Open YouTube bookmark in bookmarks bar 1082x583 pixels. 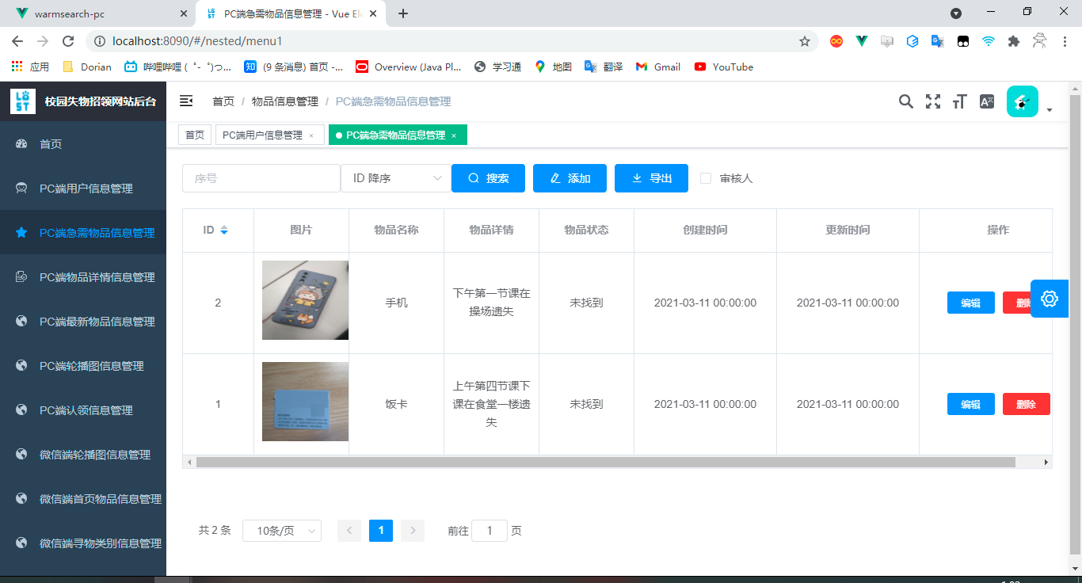coord(724,67)
